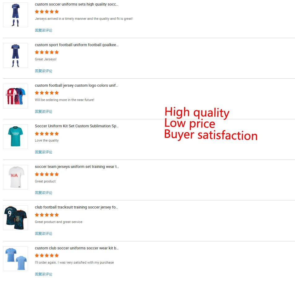This screenshot has height=281, width=295.
Task: Click the white AIA jersey thumbnail
Action: pyautogui.click(x=15, y=177)
